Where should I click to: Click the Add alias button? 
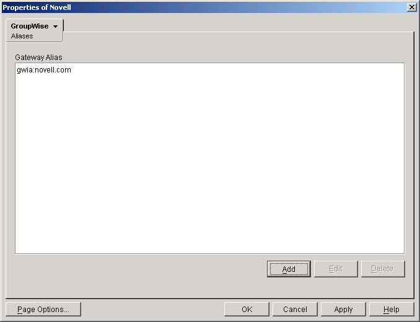click(289, 269)
